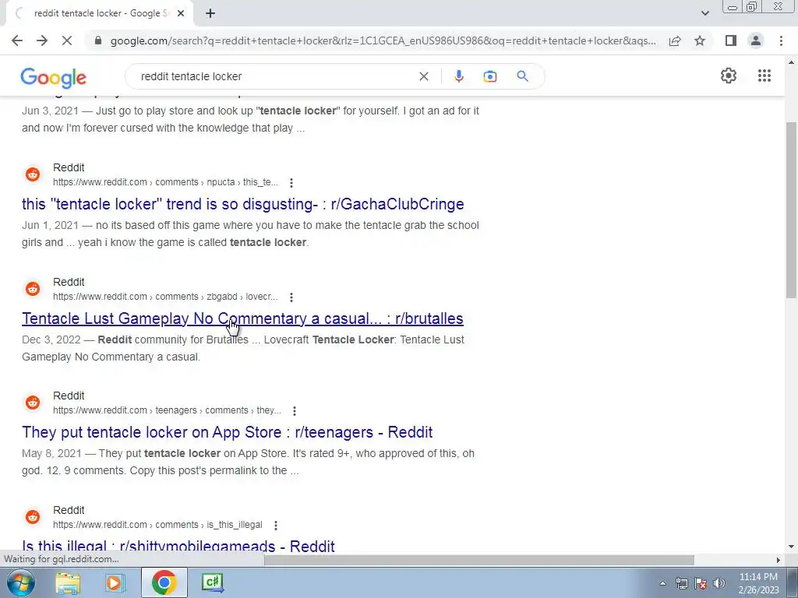This screenshot has height=598, width=798.
Task: Open more options for the r/brutalles result
Action: tap(291, 297)
